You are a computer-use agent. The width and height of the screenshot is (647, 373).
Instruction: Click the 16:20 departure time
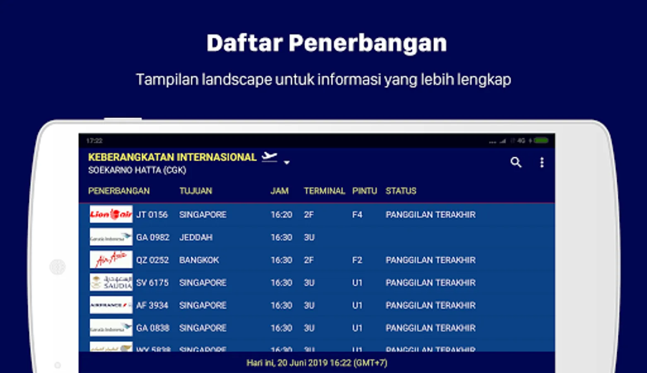click(x=281, y=215)
